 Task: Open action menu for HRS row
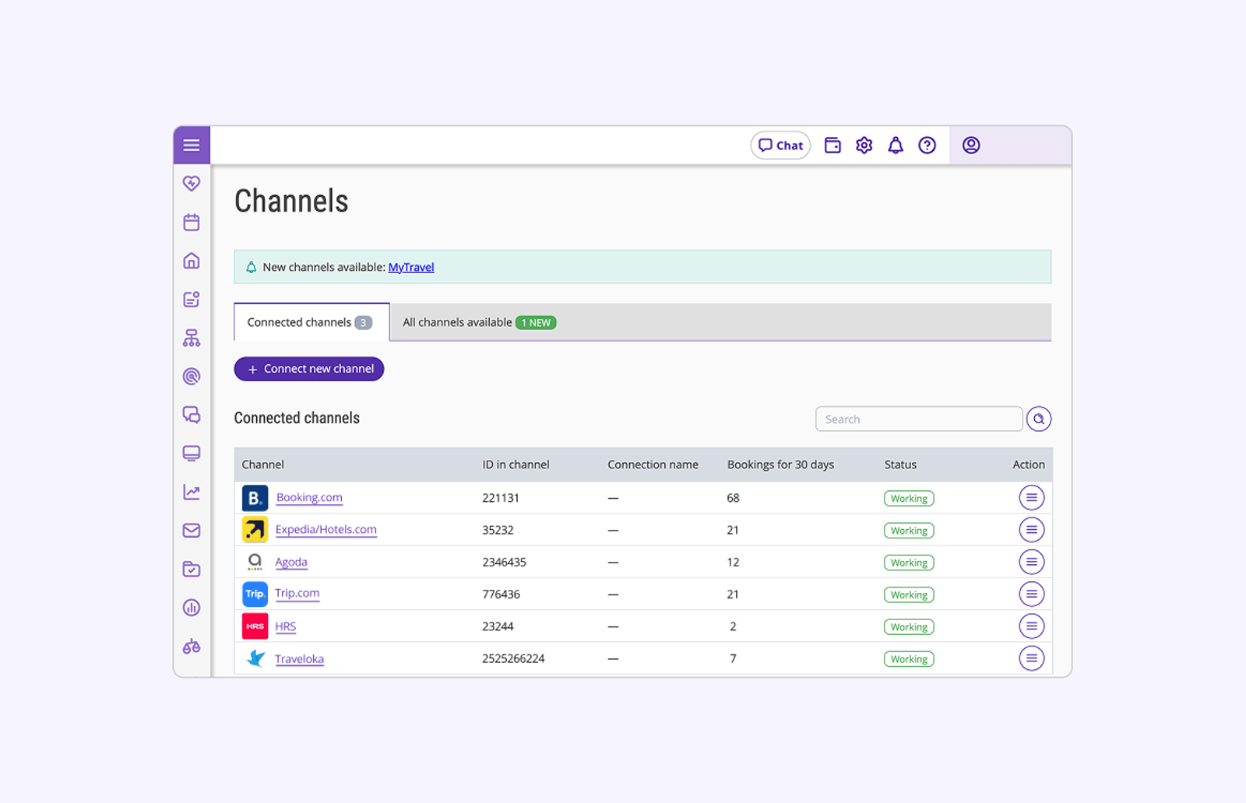point(1031,626)
